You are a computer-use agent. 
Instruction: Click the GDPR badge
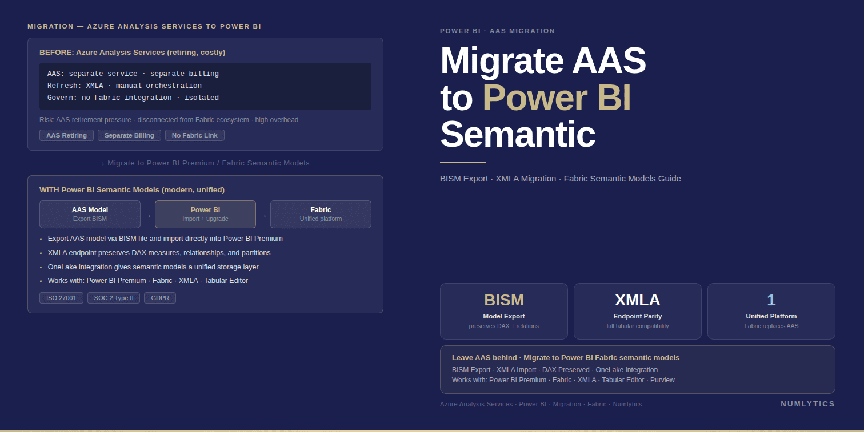[x=160, y=298]
